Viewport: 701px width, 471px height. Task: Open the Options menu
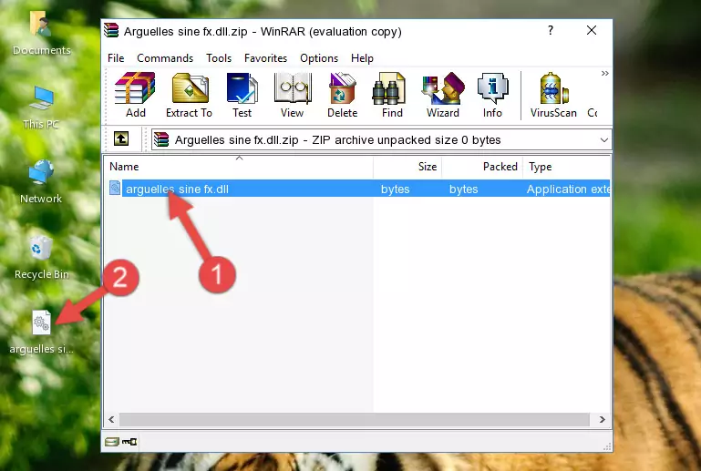[x=319, y=58]
